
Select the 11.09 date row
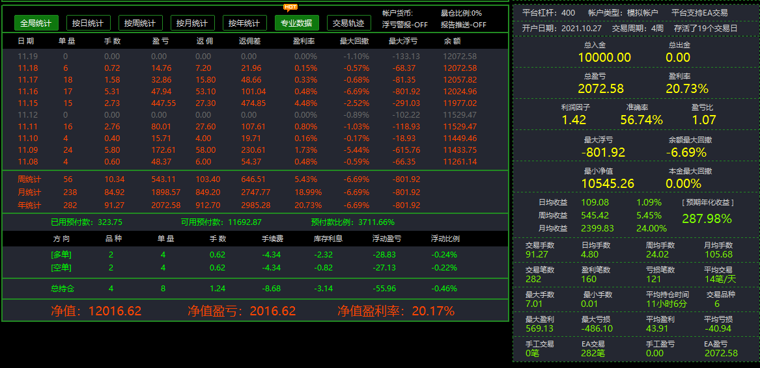point(255,150)
